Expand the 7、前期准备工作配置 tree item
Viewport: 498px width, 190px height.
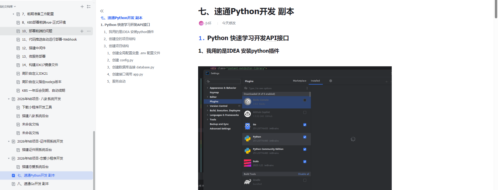pyautogui.click(x=13, y=14)
